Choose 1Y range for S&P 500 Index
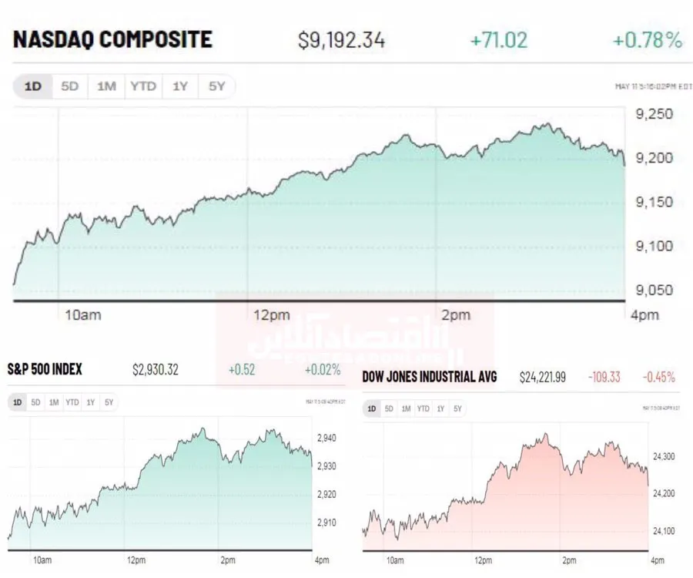The width and height of the screenshot is (693, 578). pyautogui.click(x=91, y=402)
